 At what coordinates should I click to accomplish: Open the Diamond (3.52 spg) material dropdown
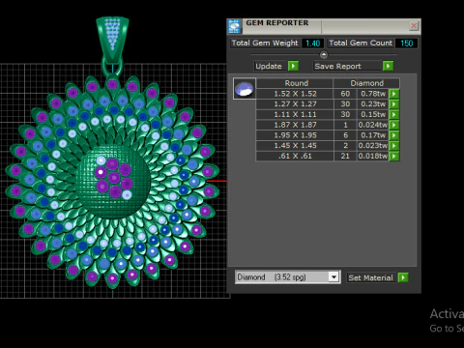point(334,277)
